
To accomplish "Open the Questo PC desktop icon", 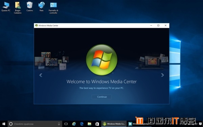I will point(6,7).
